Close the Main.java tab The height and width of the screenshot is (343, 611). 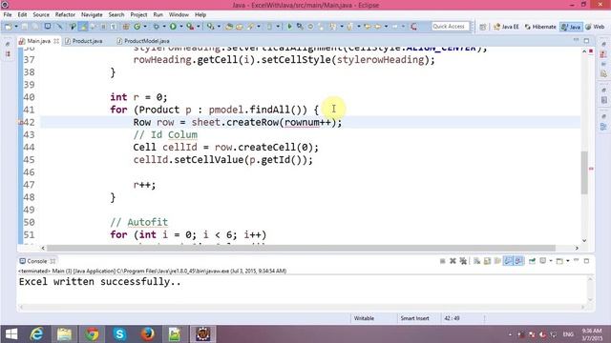pos(56,41)
